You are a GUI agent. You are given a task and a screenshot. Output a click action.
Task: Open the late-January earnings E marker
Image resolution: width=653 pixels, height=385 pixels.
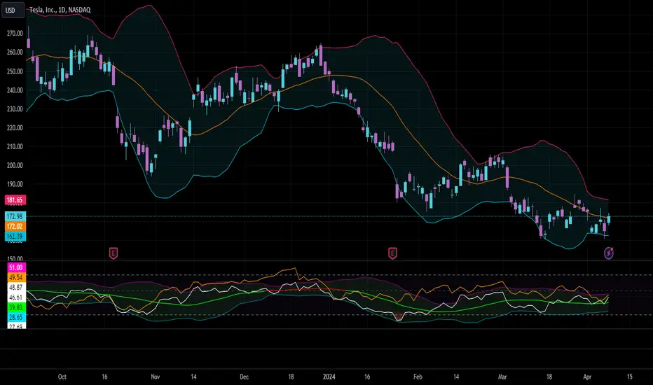tap(392, 253)
